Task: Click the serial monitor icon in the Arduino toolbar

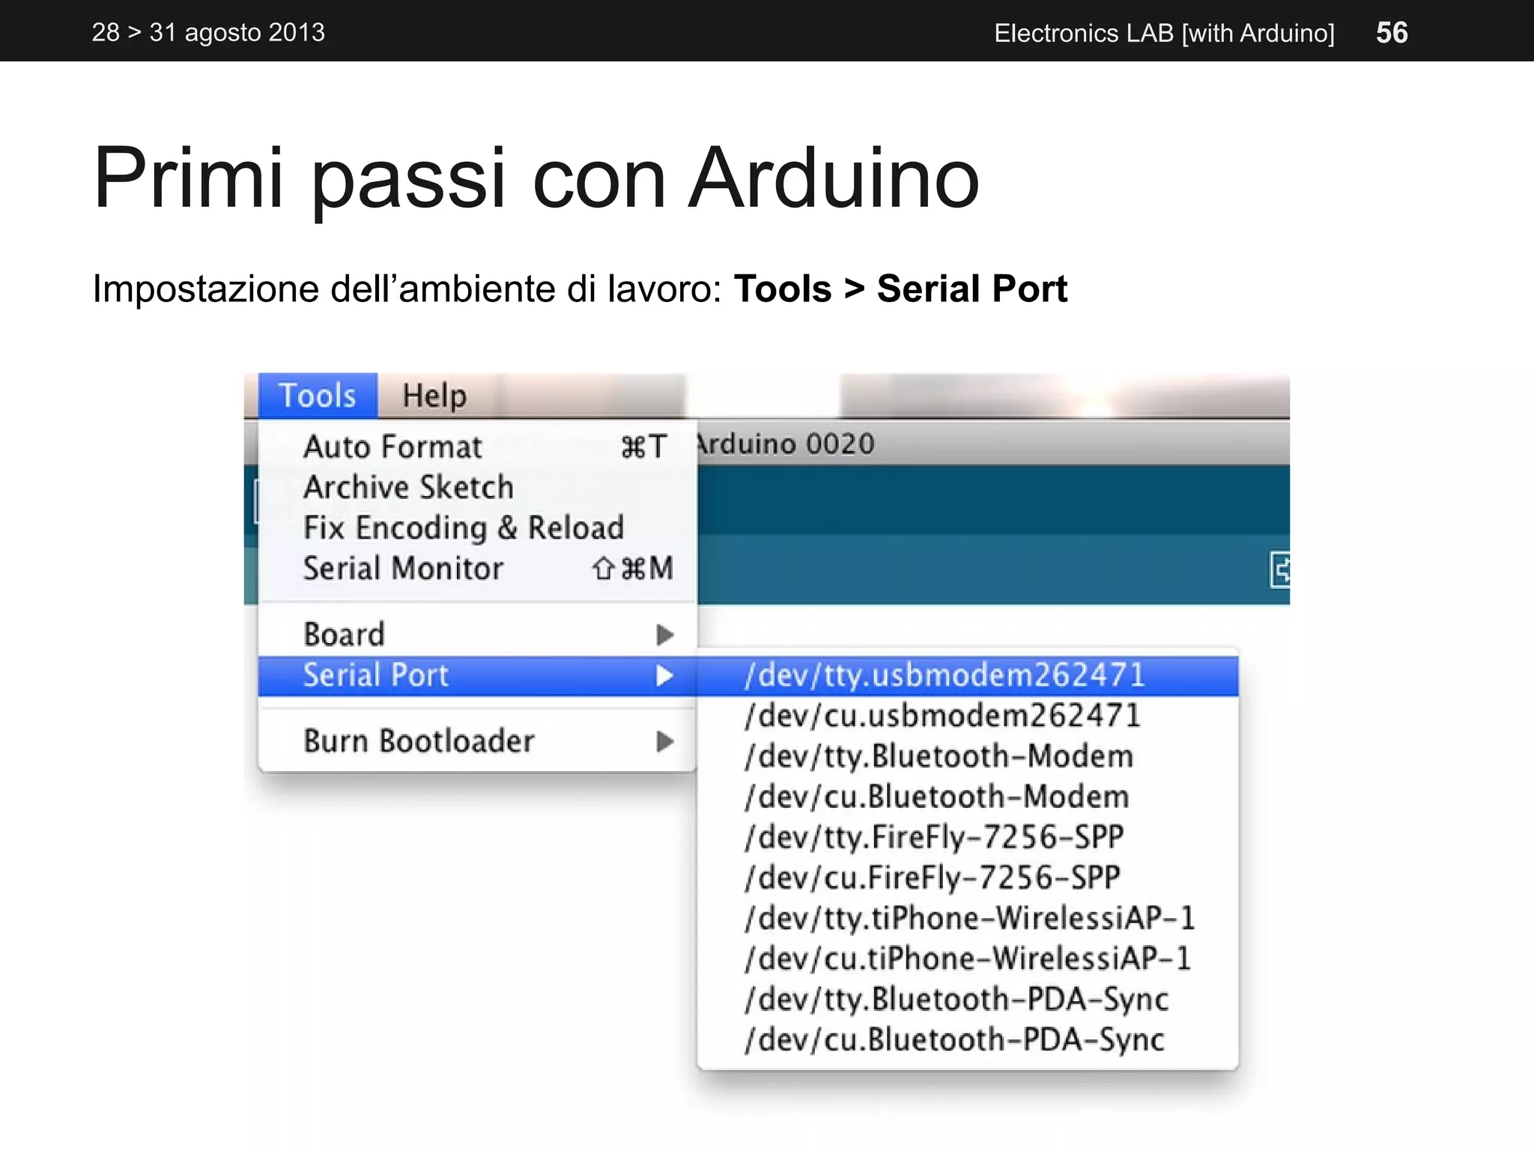Action: coord(1280,570)
